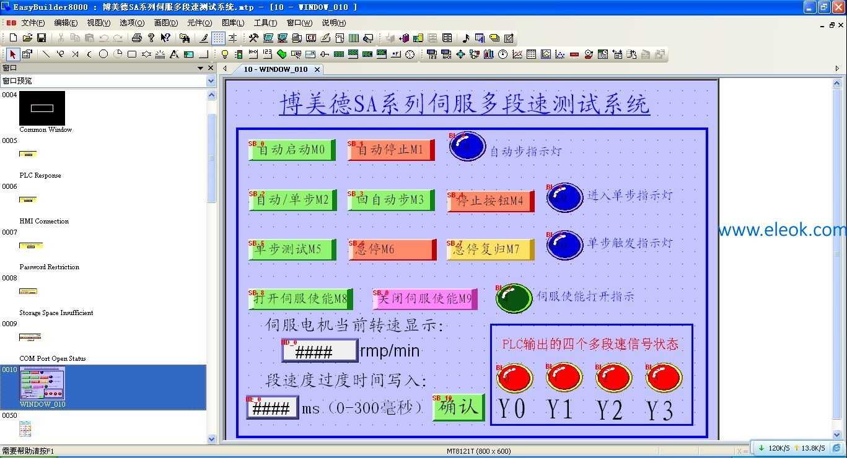Close the 窗口 side panel
Image resolution: width=847 pixels, height=458 pixels.
coord(211,68)
